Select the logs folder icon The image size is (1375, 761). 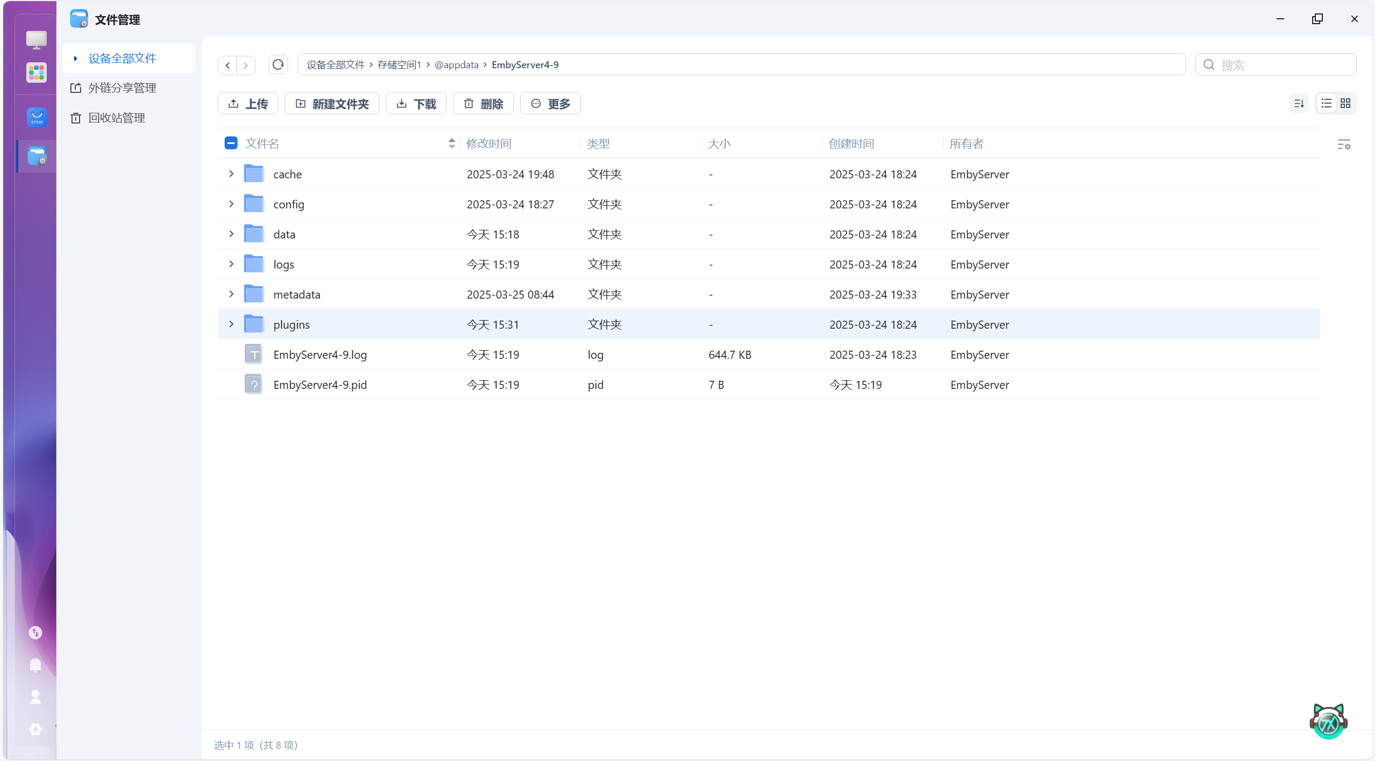click(x=254, y=264)
